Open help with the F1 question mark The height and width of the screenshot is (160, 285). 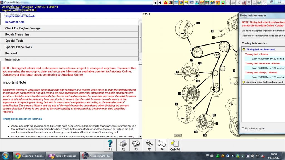[110, 145]
